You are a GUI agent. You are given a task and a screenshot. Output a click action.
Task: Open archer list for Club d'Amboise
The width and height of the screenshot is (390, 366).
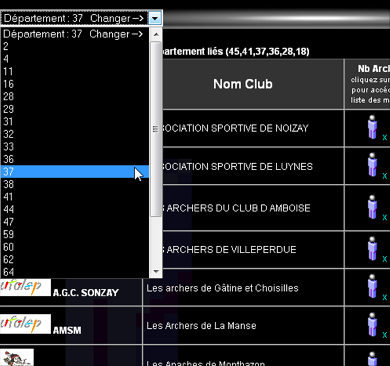coord(373,207)
